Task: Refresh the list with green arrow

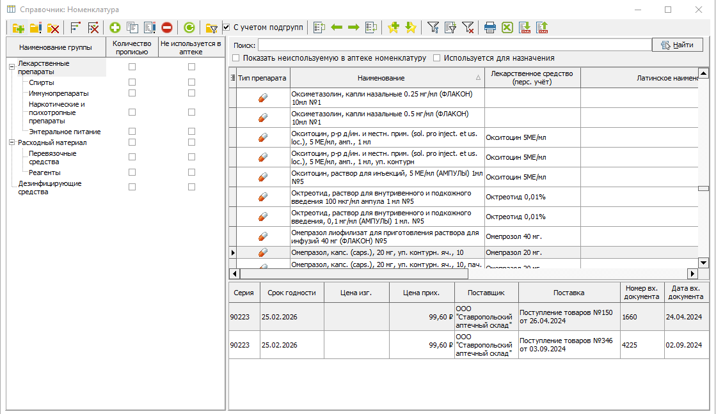Action: coord(189,28)
